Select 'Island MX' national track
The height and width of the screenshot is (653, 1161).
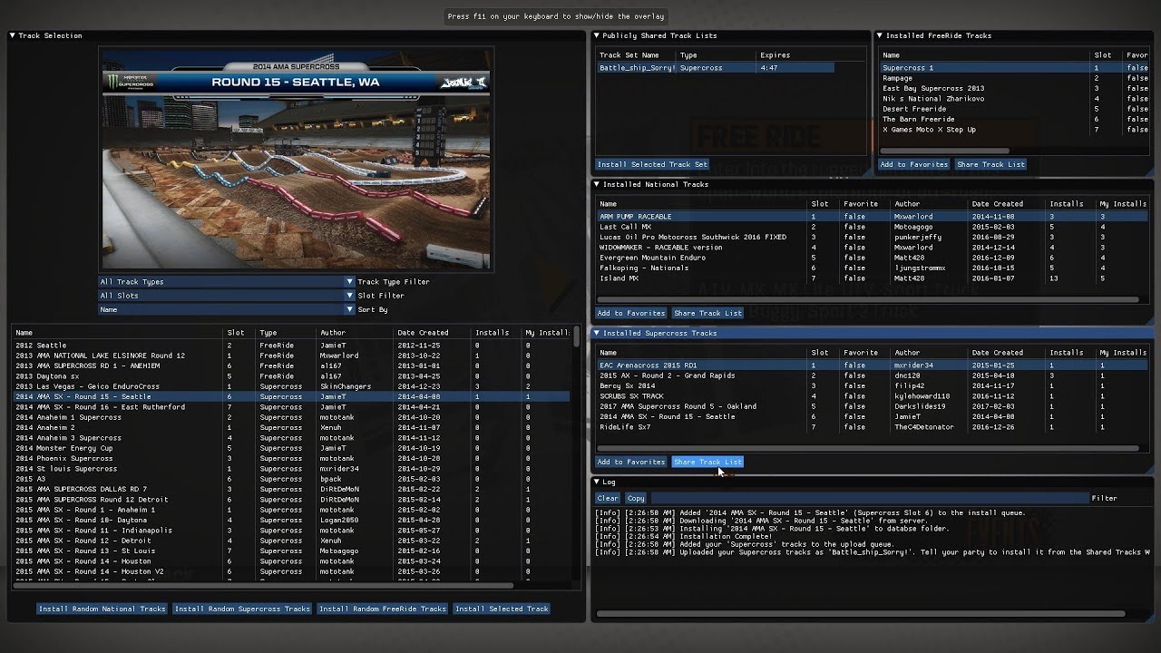click(873, 278)
